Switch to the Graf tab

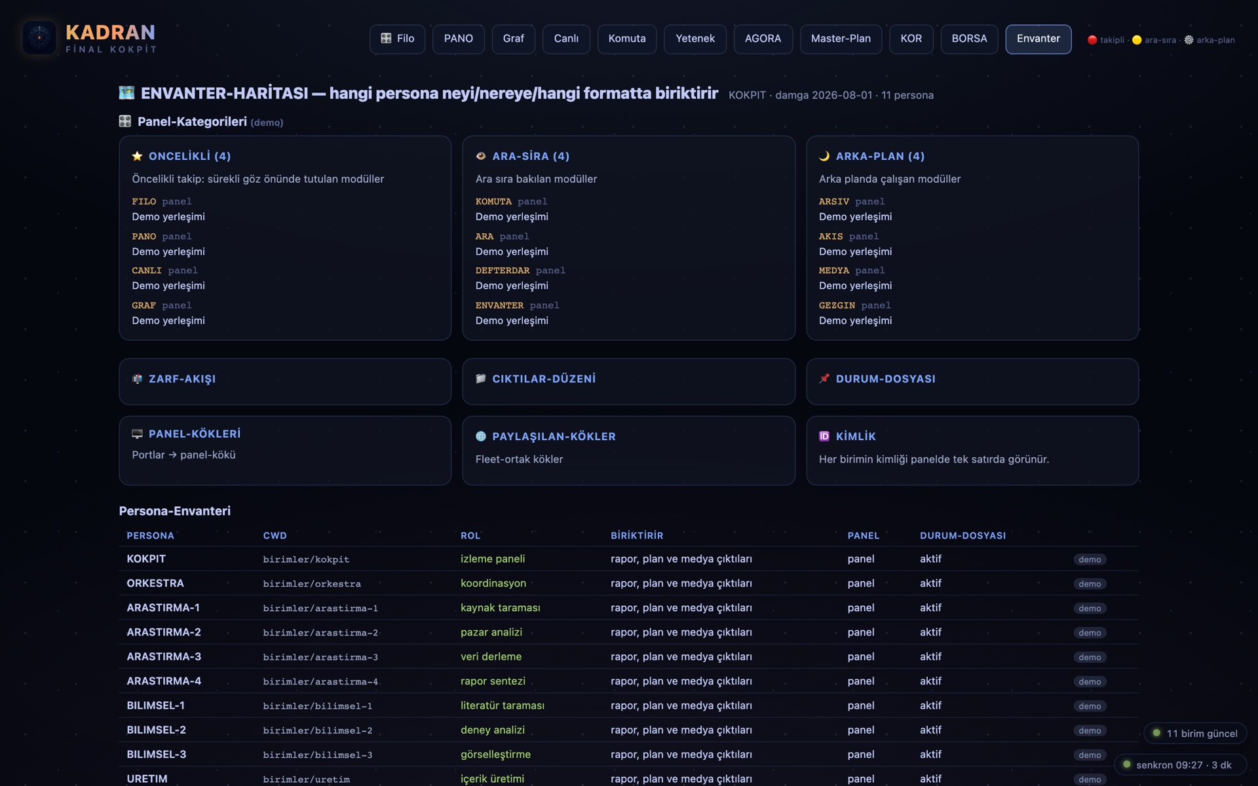(x=513, y=39)
